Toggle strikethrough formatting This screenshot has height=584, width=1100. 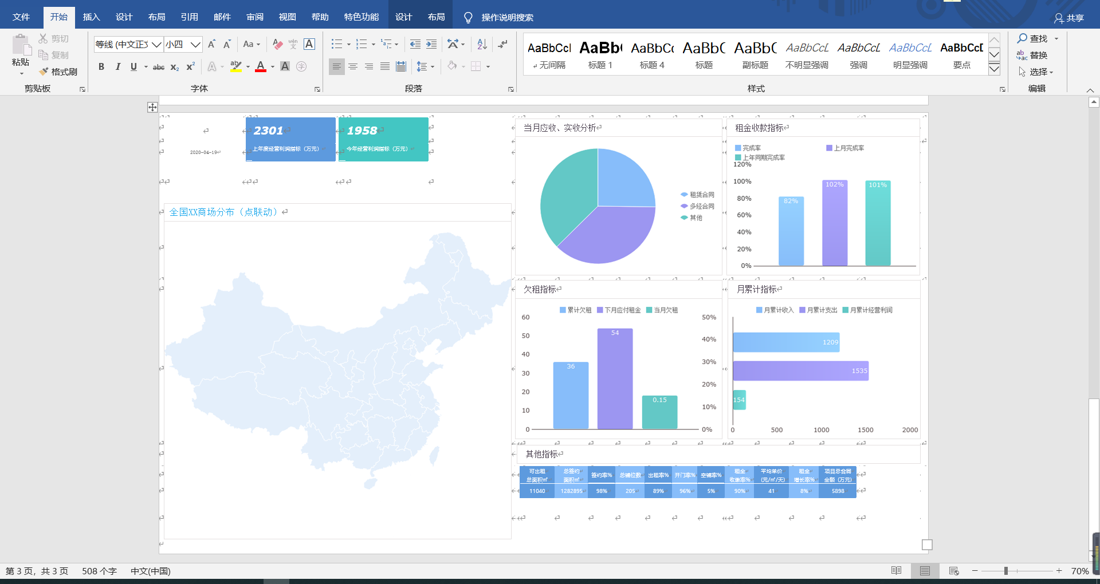pos(159,67)
